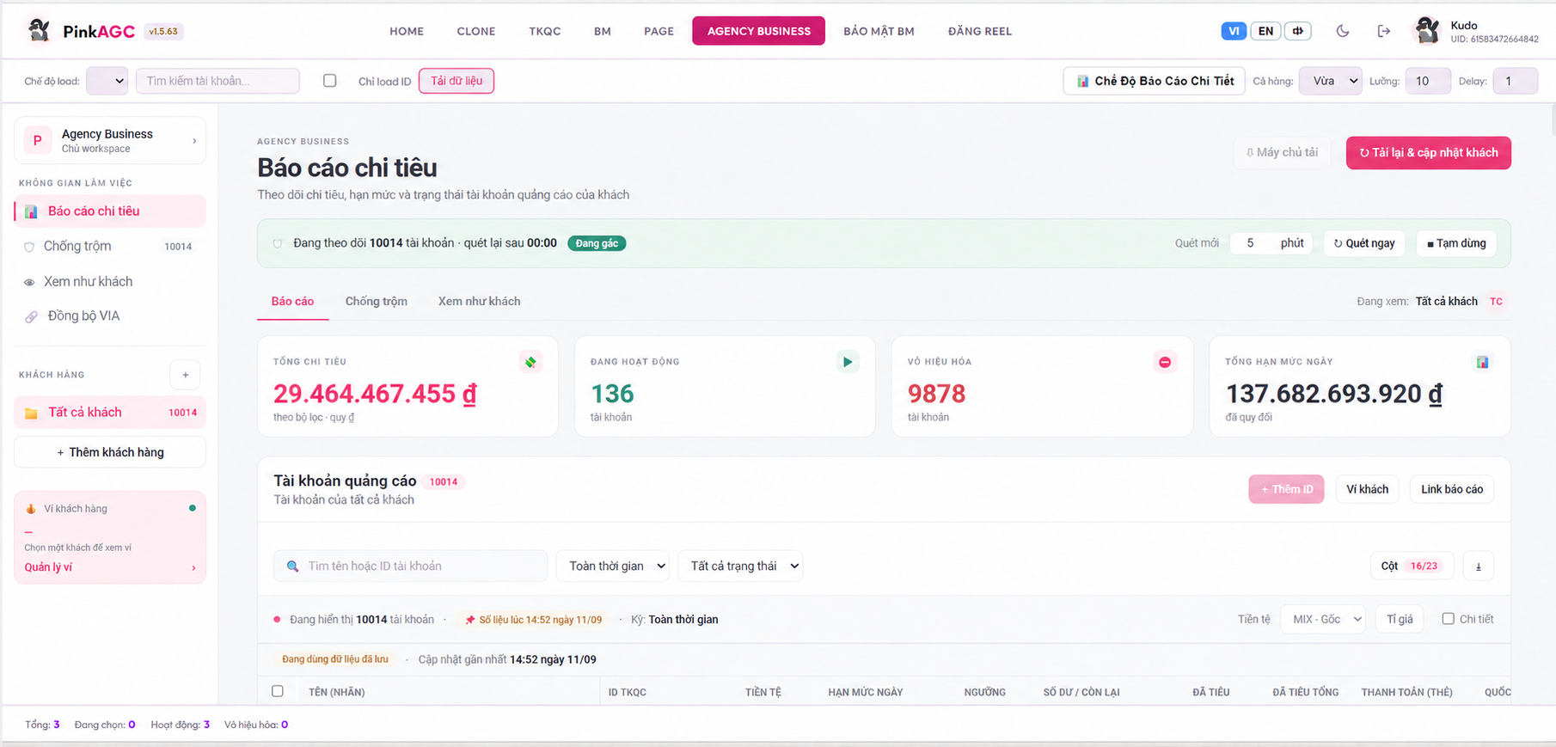Click the Đang hoạt động play icon
1556x747 pixels.
(848, 362)
